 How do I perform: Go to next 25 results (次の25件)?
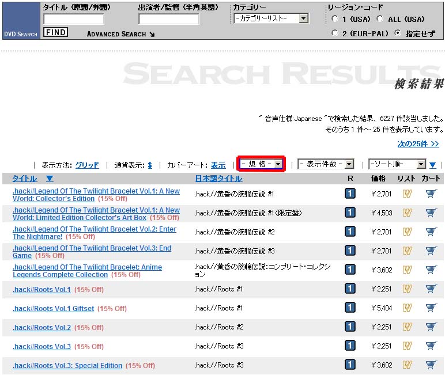click(x=418, y=144)
